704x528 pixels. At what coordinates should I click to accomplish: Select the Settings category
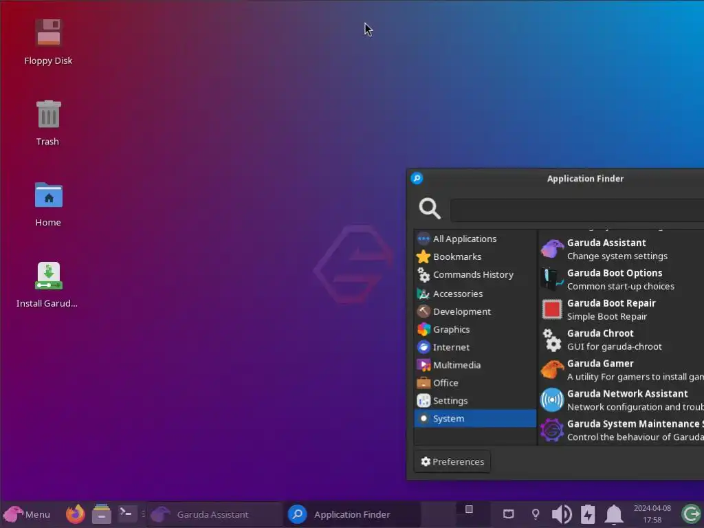coord(475,401)
